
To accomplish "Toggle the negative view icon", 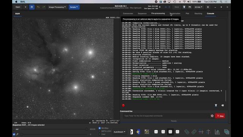I will click(x=131, y=132).
